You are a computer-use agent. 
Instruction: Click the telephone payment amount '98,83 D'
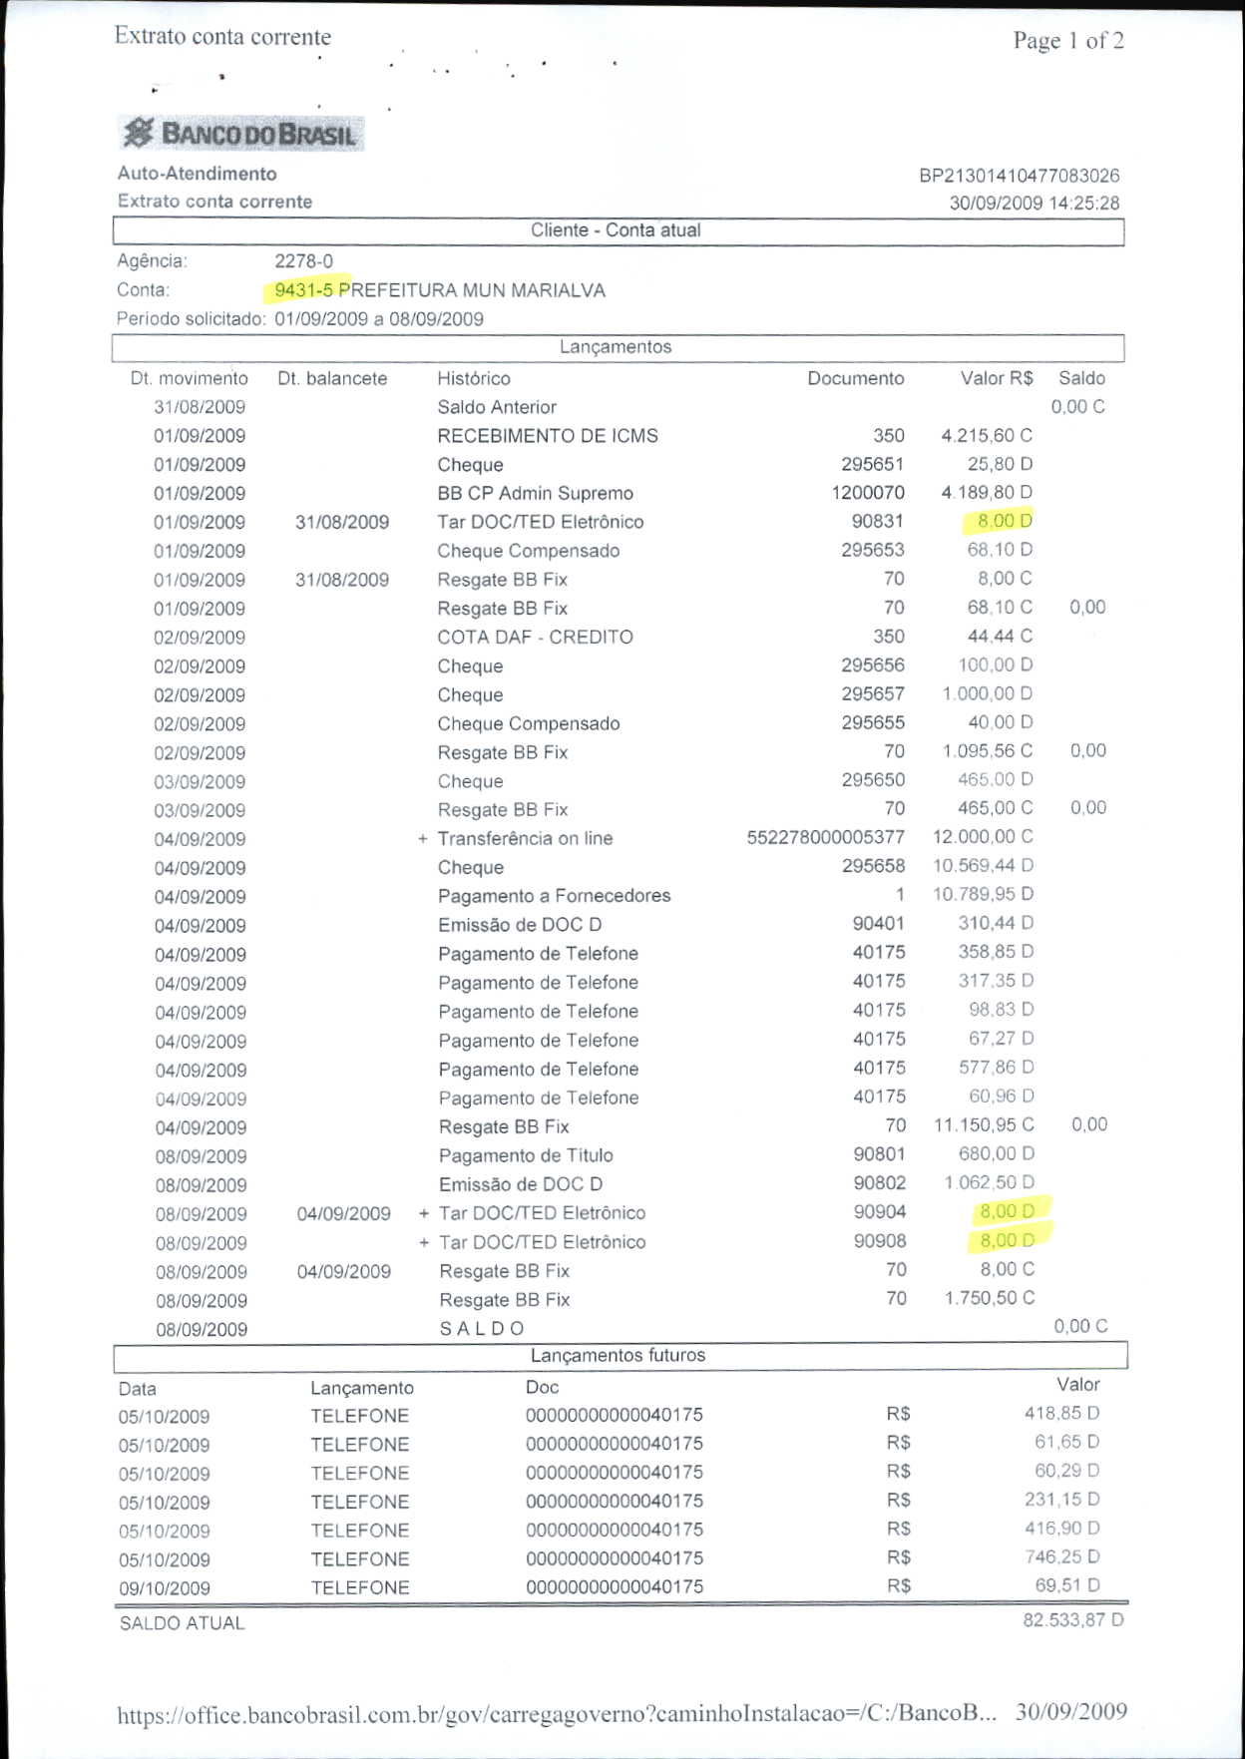click(1002, 1011)
